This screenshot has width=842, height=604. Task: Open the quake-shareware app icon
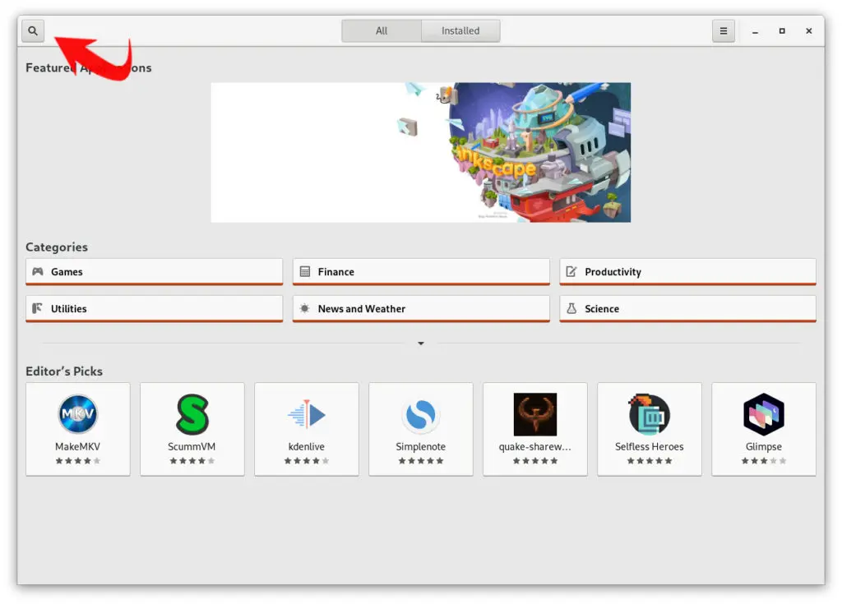point(535,415)
